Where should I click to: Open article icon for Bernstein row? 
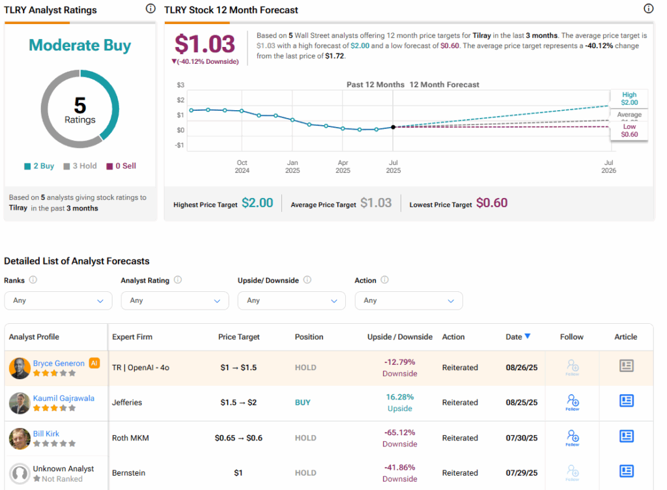click(x=626, y=472)
